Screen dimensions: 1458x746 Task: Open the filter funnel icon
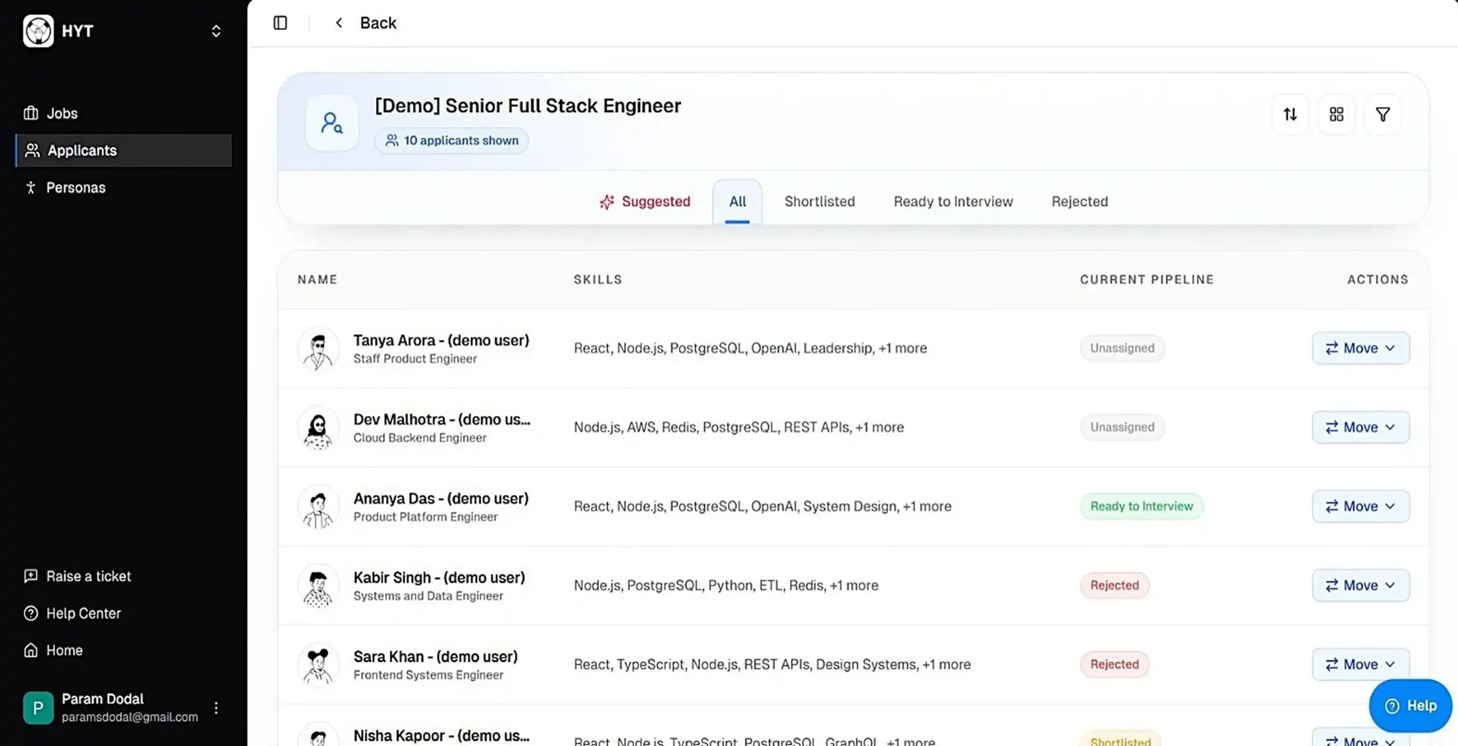pyautogui.click(x=1383, y=114)
